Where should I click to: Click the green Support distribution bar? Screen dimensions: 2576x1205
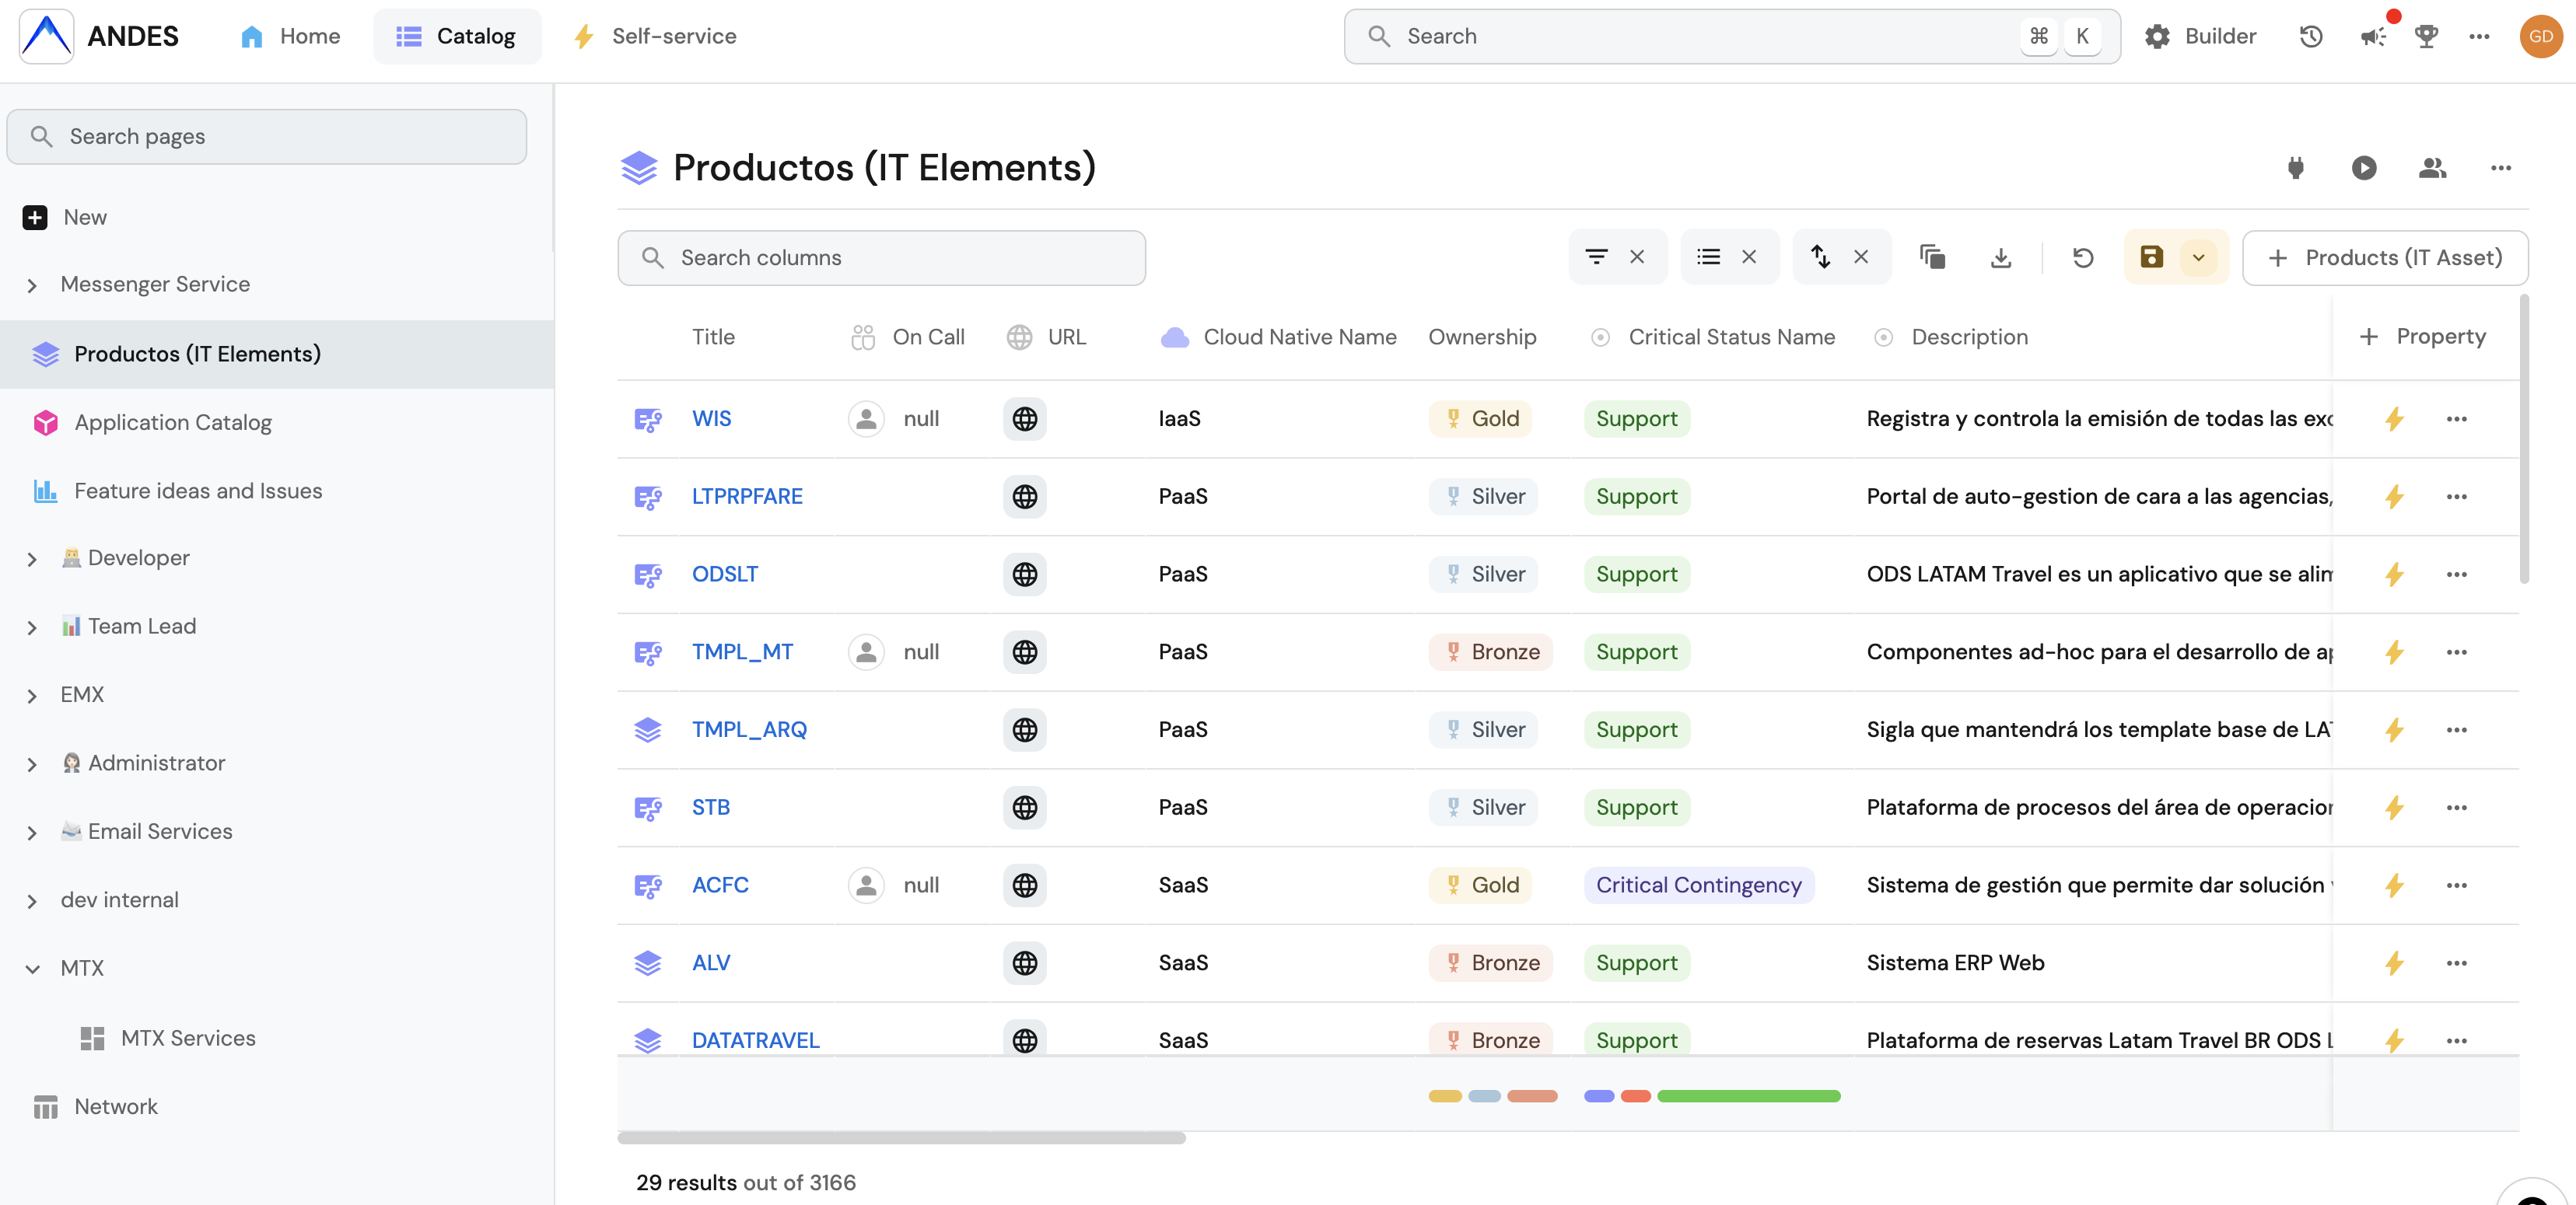point(1748,1096)
